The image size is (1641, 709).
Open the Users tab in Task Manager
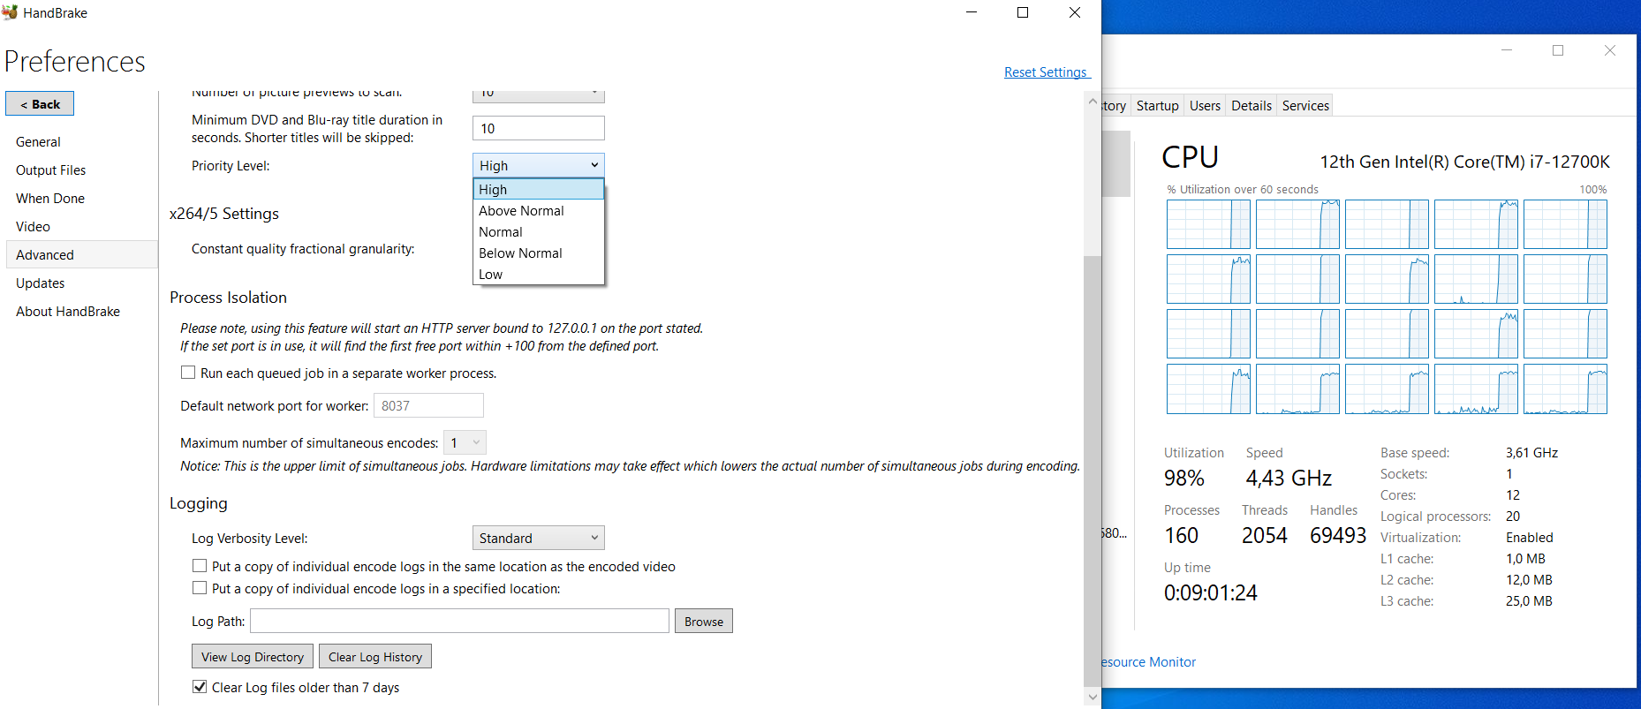tap(1205, 106)
